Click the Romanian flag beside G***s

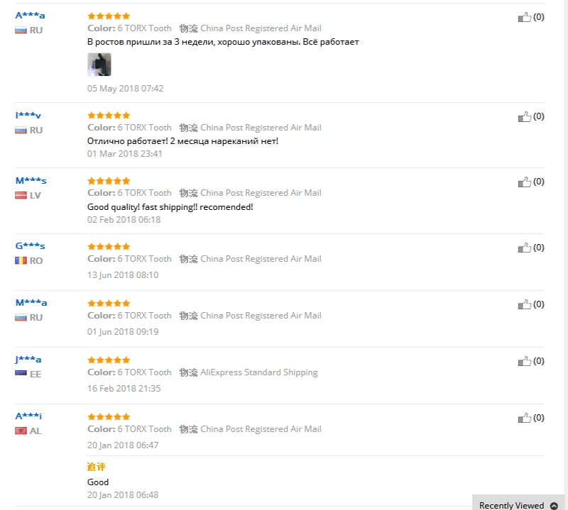point(21,260)
